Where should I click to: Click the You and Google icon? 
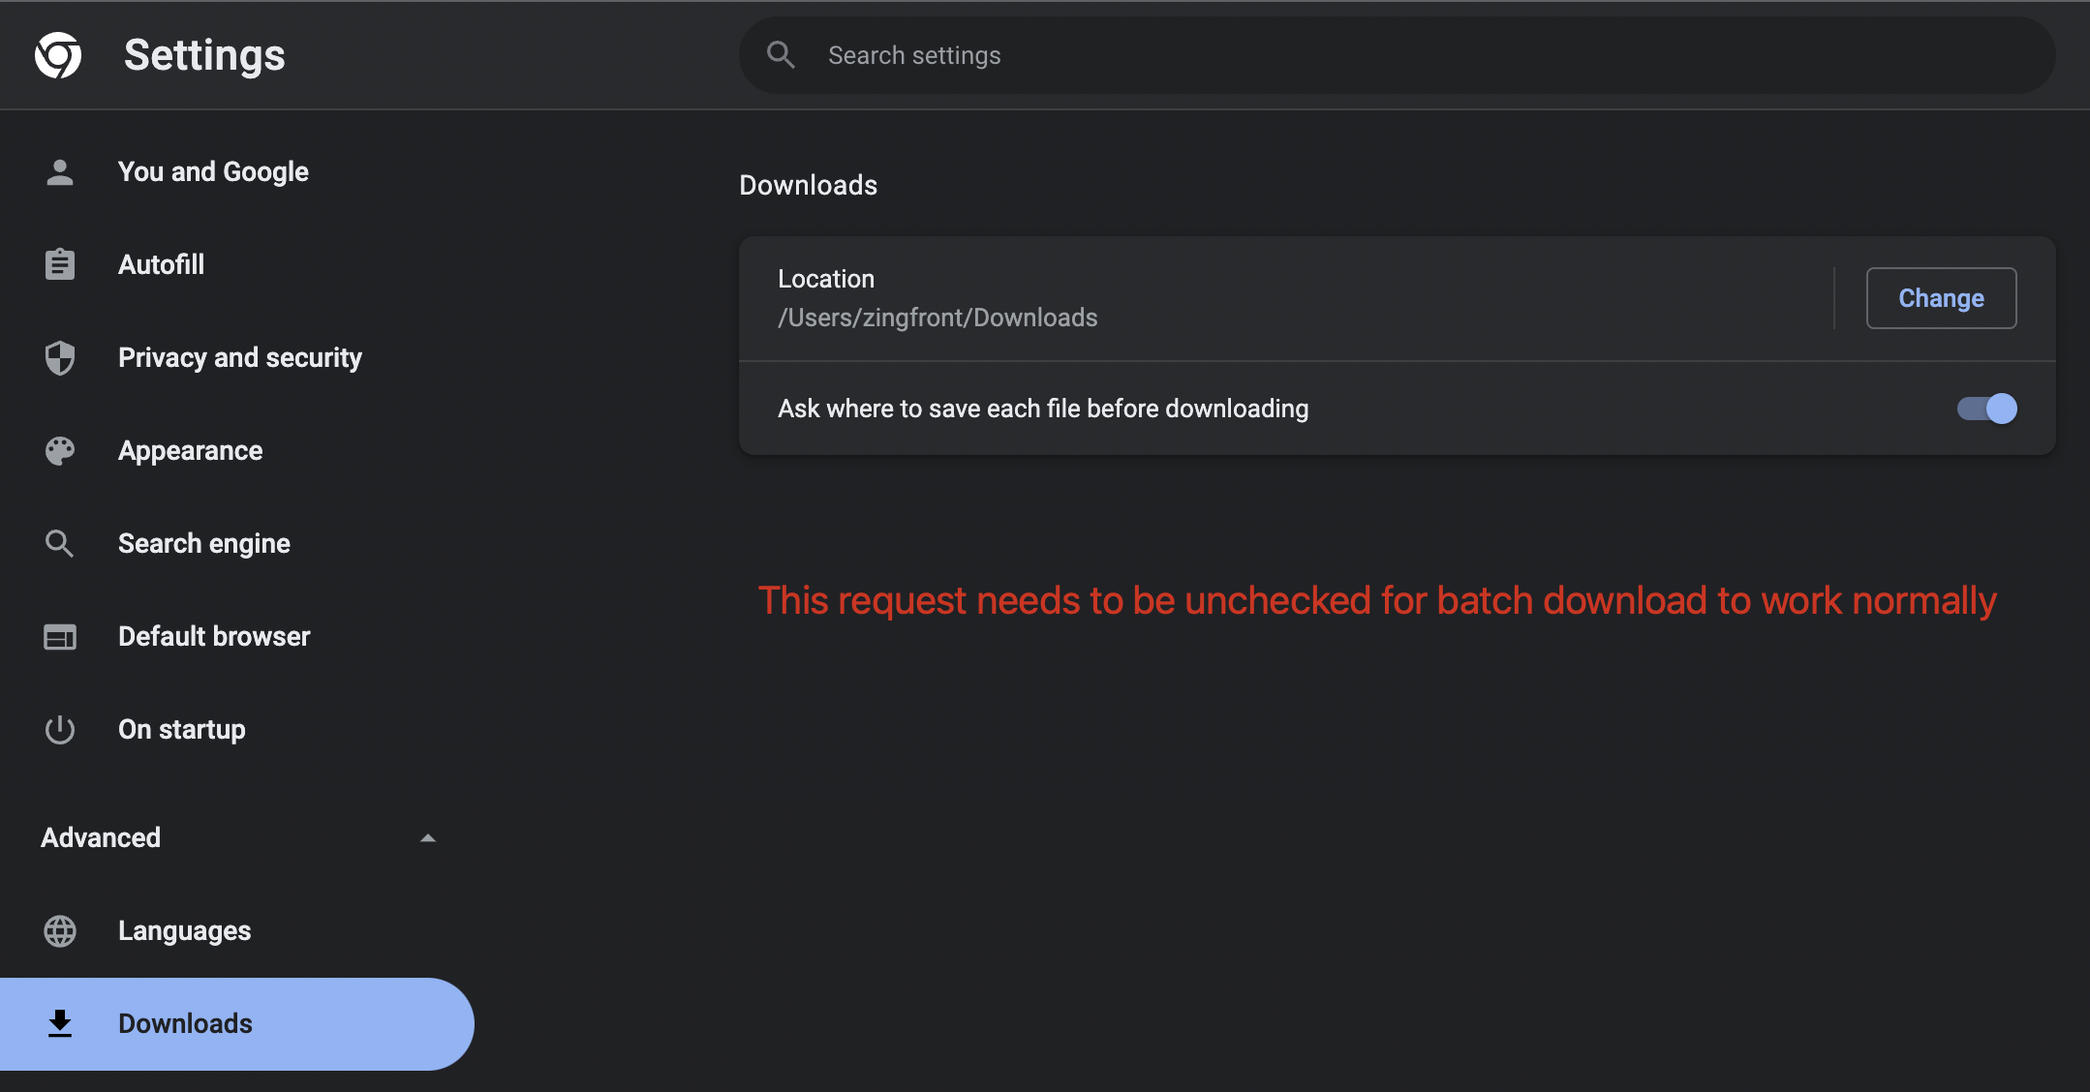coord(58,171)
